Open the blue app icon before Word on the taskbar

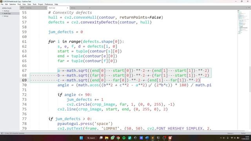[x=141, y=138]
